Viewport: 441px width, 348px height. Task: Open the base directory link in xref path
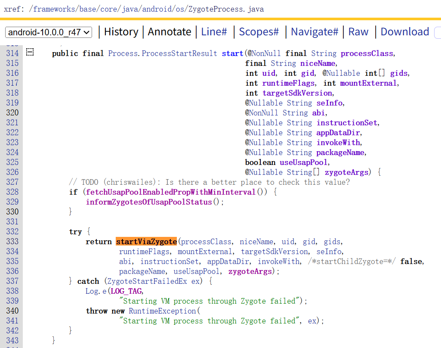pos(88,9)
